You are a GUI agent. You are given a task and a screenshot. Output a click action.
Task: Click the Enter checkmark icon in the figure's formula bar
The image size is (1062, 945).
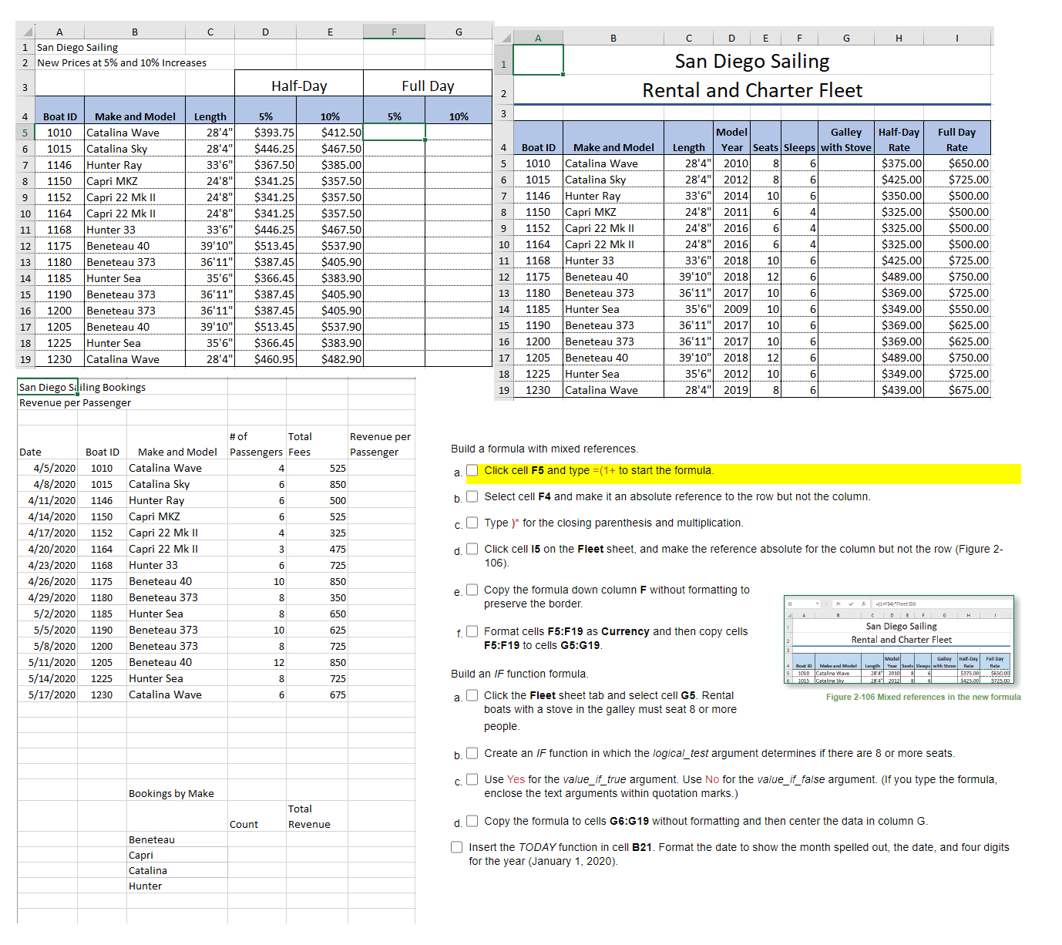tap(851, 604)
